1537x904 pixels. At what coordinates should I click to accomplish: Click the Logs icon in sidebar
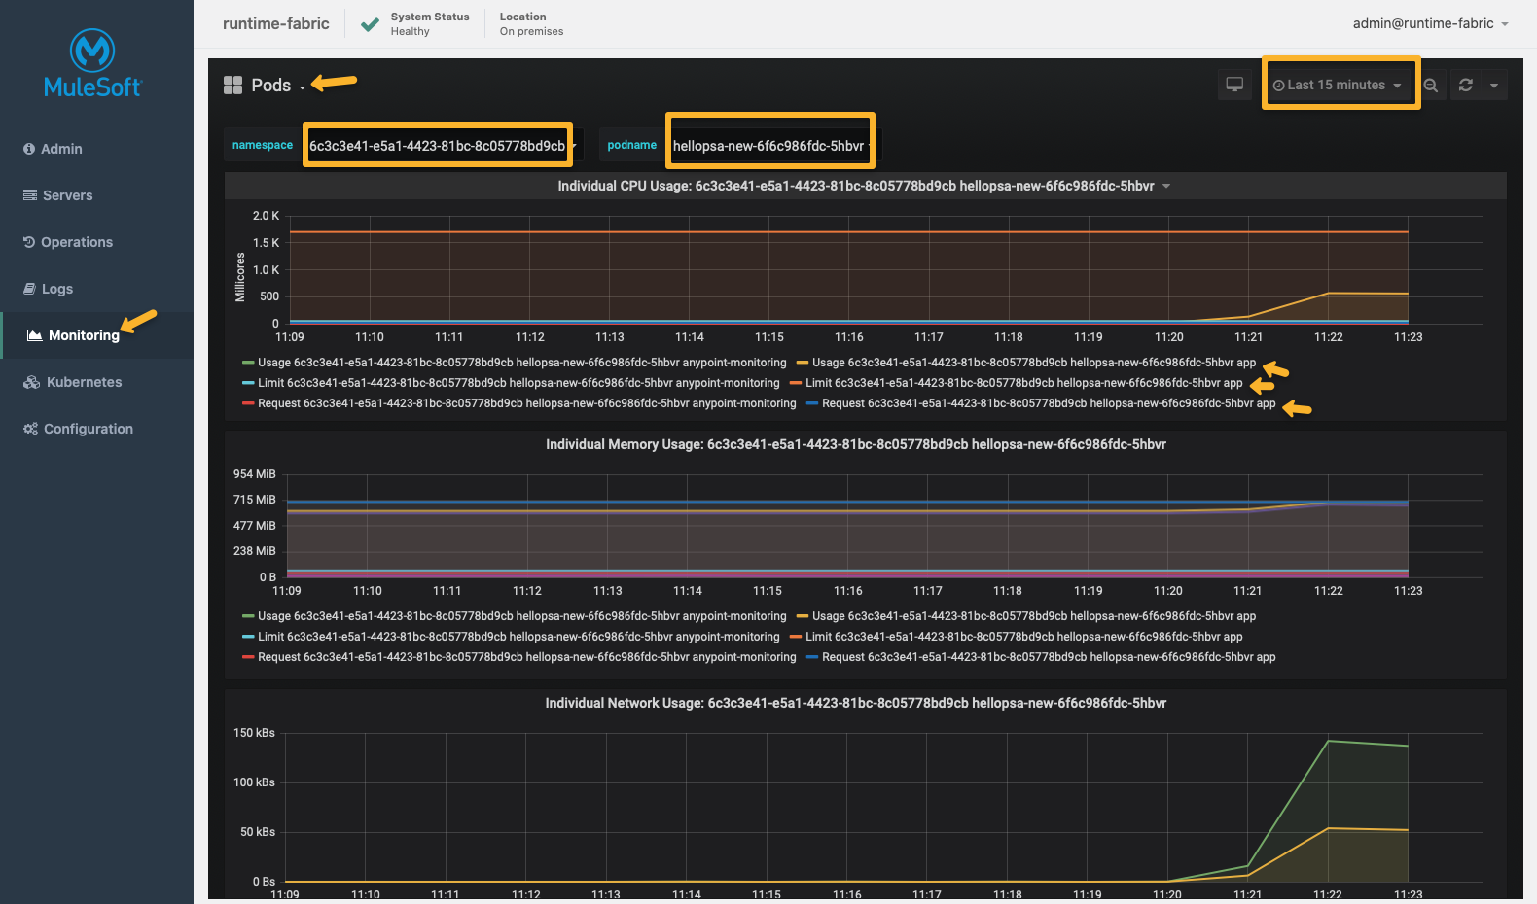pyautogui.click(x=30, y=289)
